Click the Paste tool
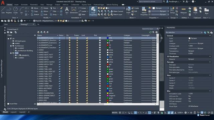The height and width of the screenshot is (120, 214). tap(195, 10)
